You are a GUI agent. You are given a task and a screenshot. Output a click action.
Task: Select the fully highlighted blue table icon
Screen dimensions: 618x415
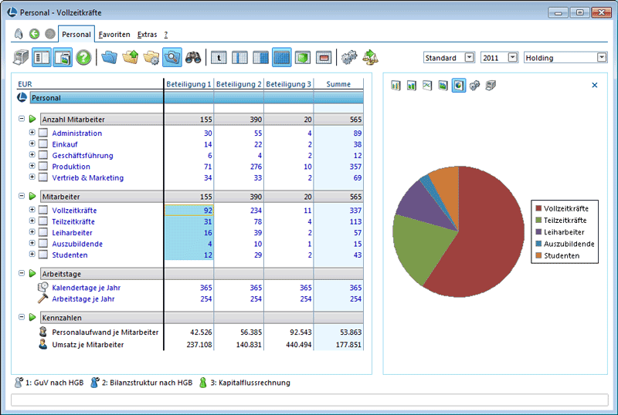point(282,58)
